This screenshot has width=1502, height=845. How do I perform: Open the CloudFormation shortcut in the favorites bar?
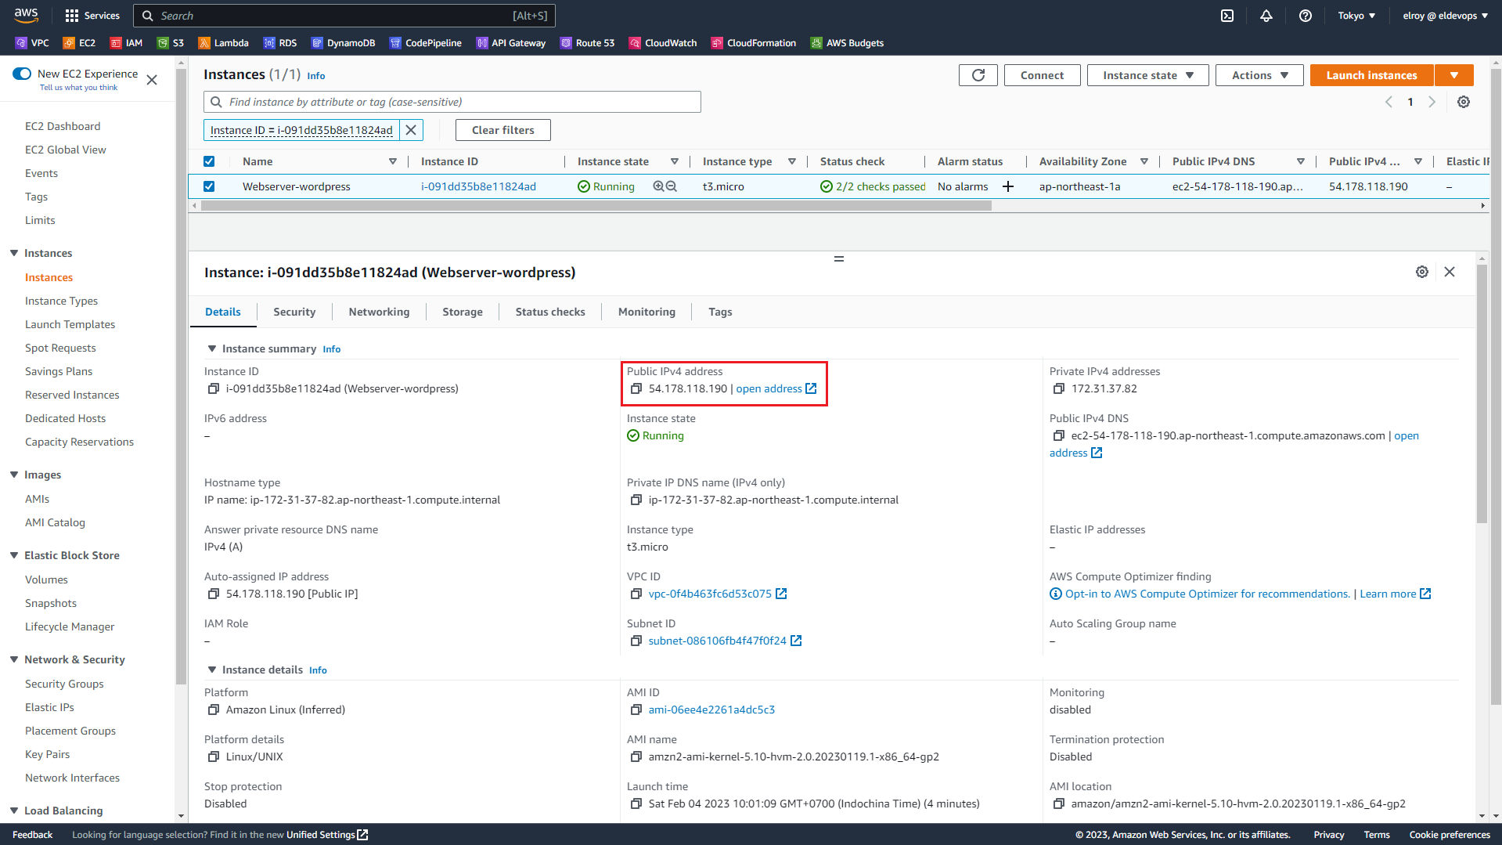[754, 43]
